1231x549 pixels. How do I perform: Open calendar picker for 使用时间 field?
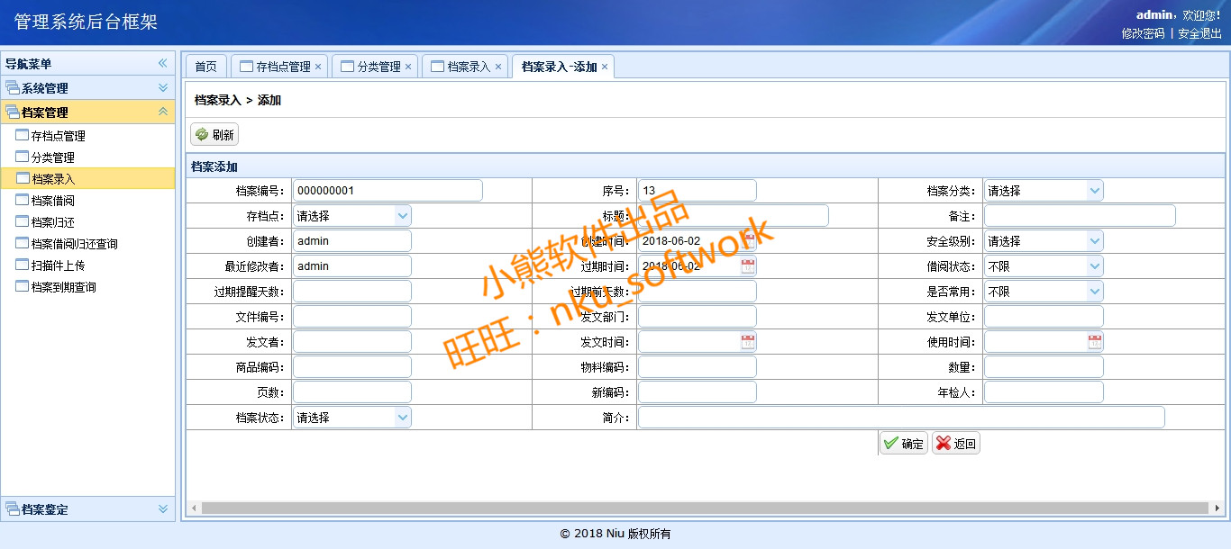point(1094,342)
